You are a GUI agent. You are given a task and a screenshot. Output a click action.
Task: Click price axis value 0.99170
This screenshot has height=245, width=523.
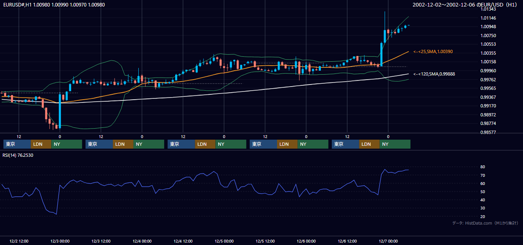(x=488, y=106)
